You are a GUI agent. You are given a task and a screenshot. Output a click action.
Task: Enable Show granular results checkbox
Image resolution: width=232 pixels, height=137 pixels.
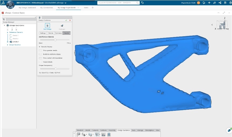(40, 50)
